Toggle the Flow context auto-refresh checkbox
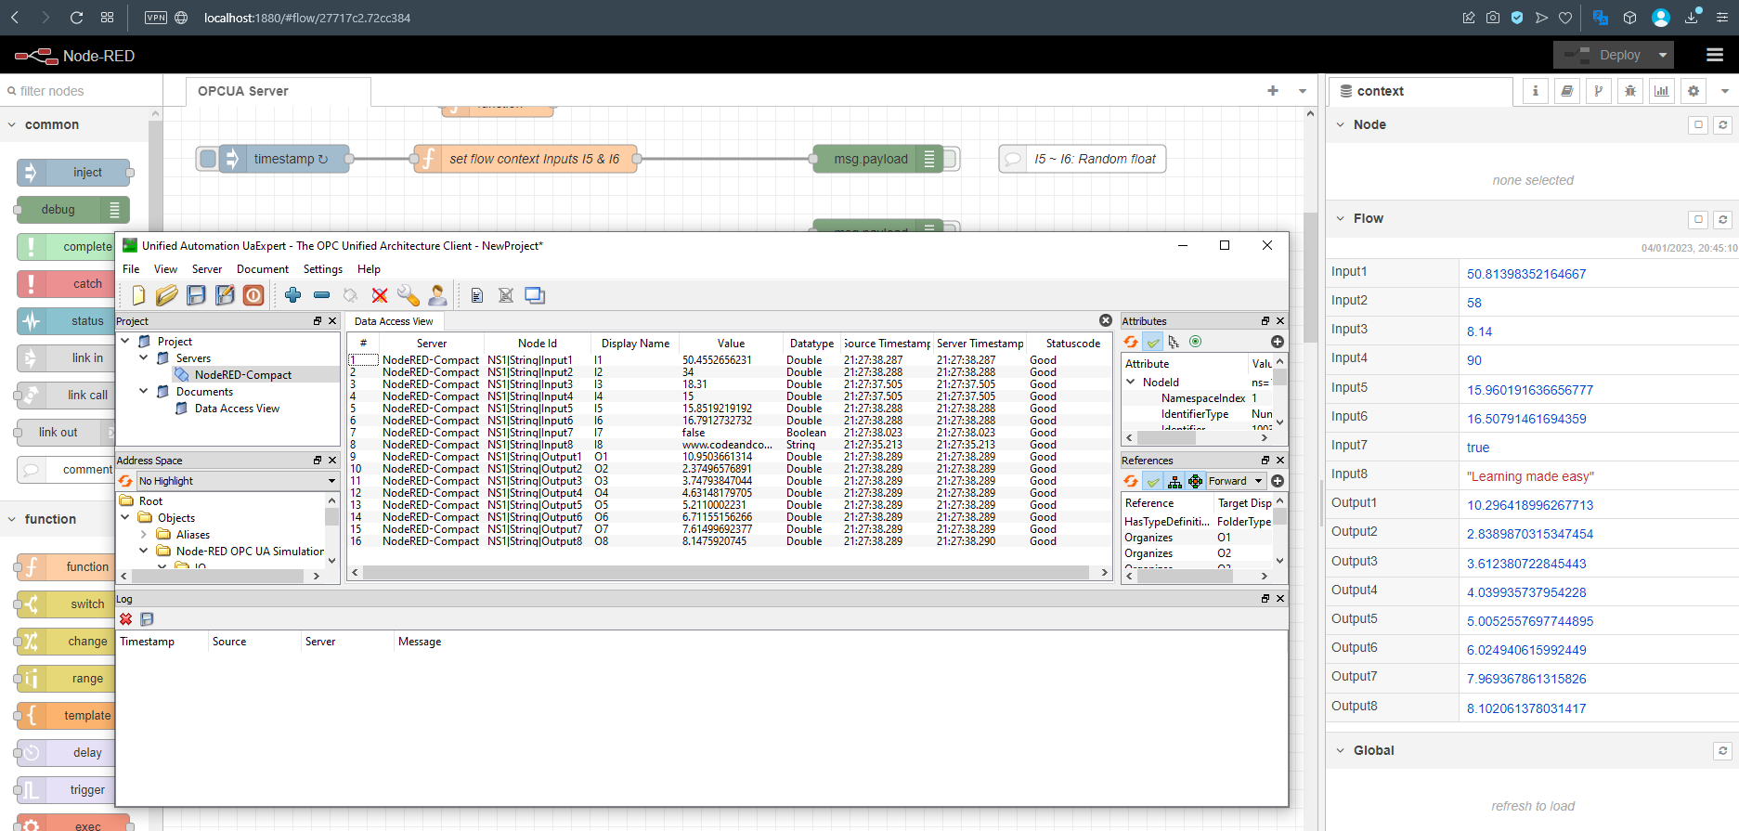 [x=1698, y=219]
